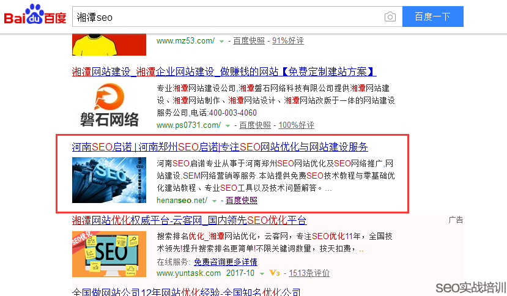Open 湘潭网站建设 企业网站建设 result title
Image resolution: width=507 pixels, height=296 pixels.
tap(224, 72)
